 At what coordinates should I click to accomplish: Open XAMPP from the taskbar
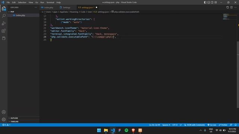coord(140,130)
